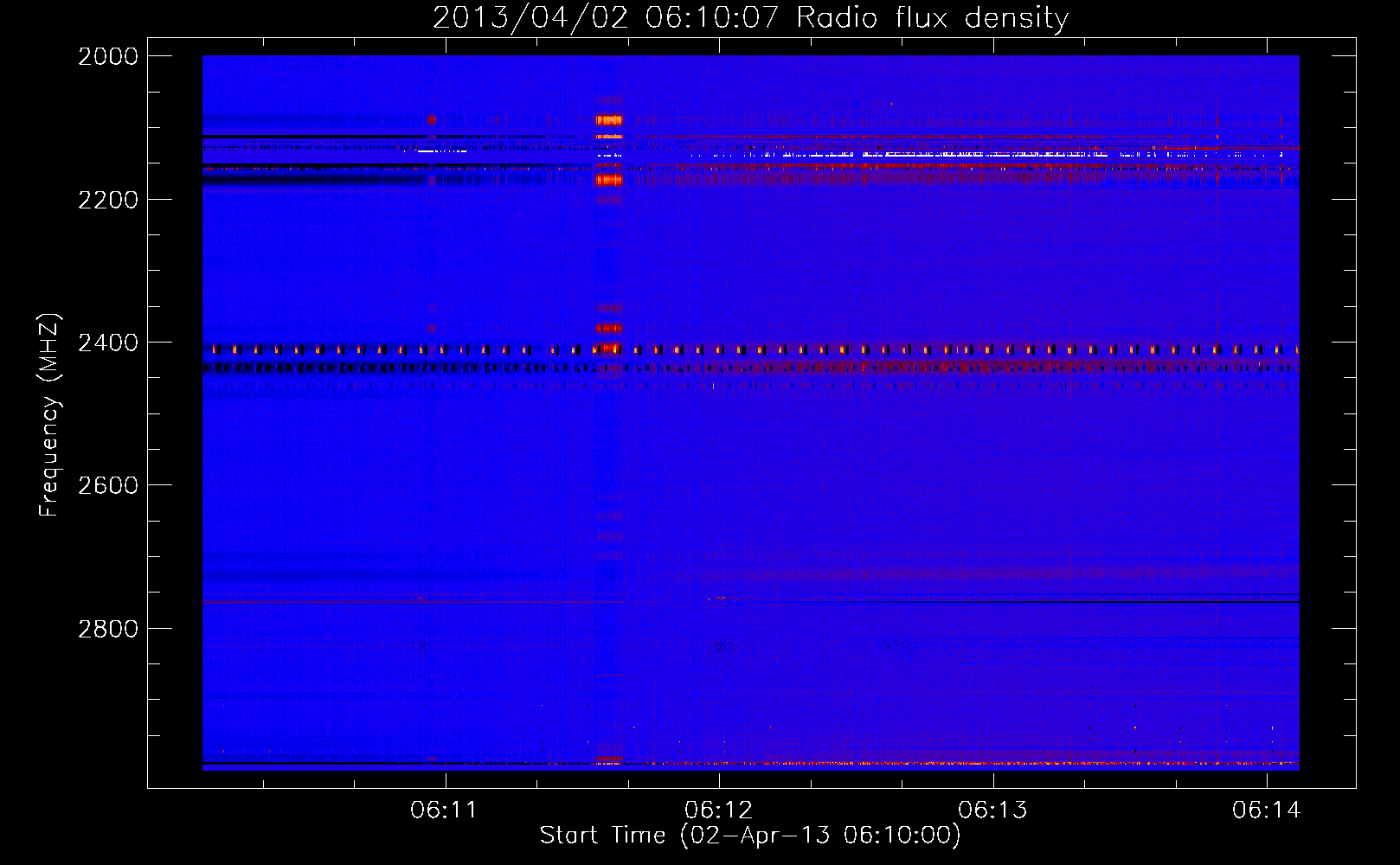The height and width of the screenshot is (865, 1400).
Task: Click the 'Start Time (02-Apr-13 06:10:00)' axis title
Action: (x=750, y=836)
